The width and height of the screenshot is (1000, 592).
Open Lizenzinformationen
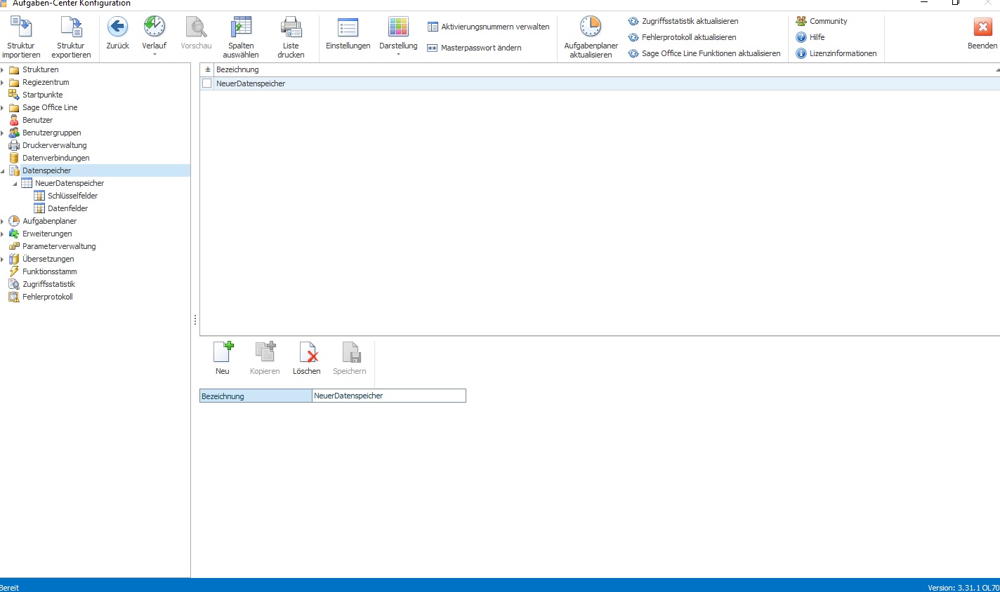[836, 53]
